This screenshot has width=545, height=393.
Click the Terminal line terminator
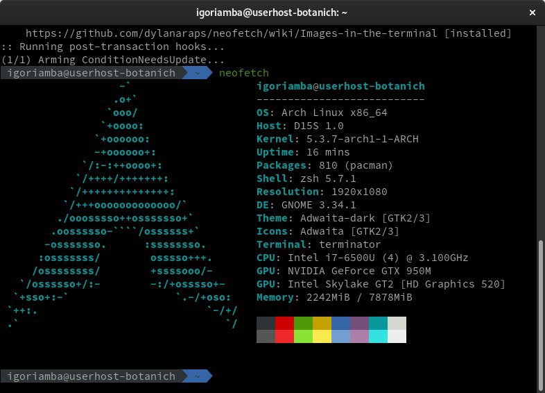click(319, 244)
